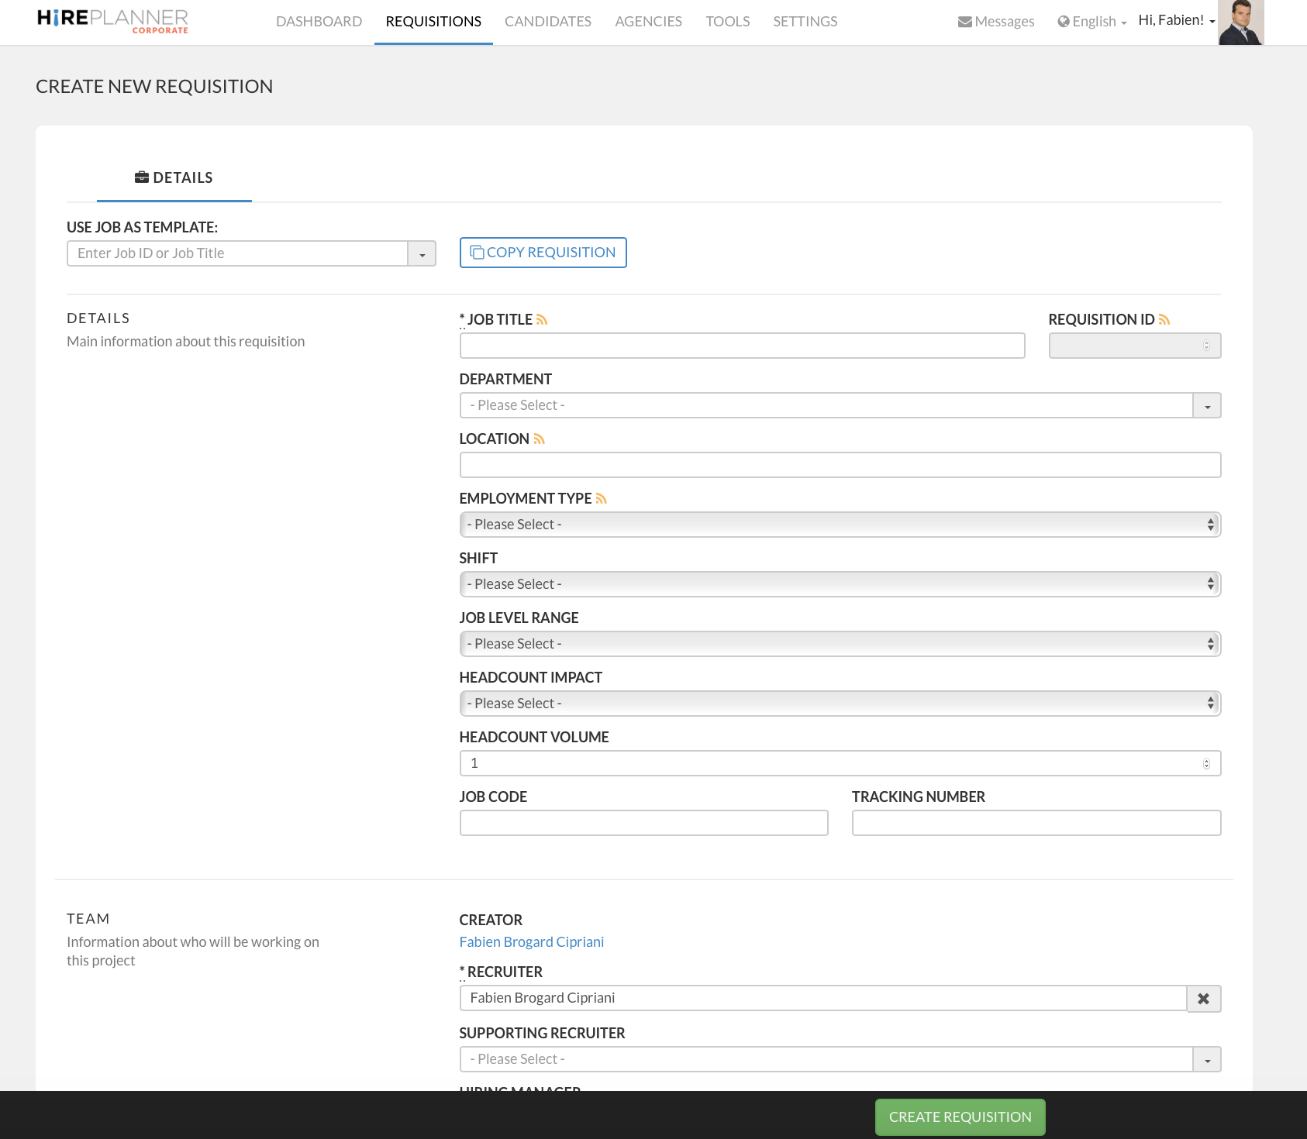Expand the Use Job As Template dropdown

pyautogui.click(x=422, y=254)
